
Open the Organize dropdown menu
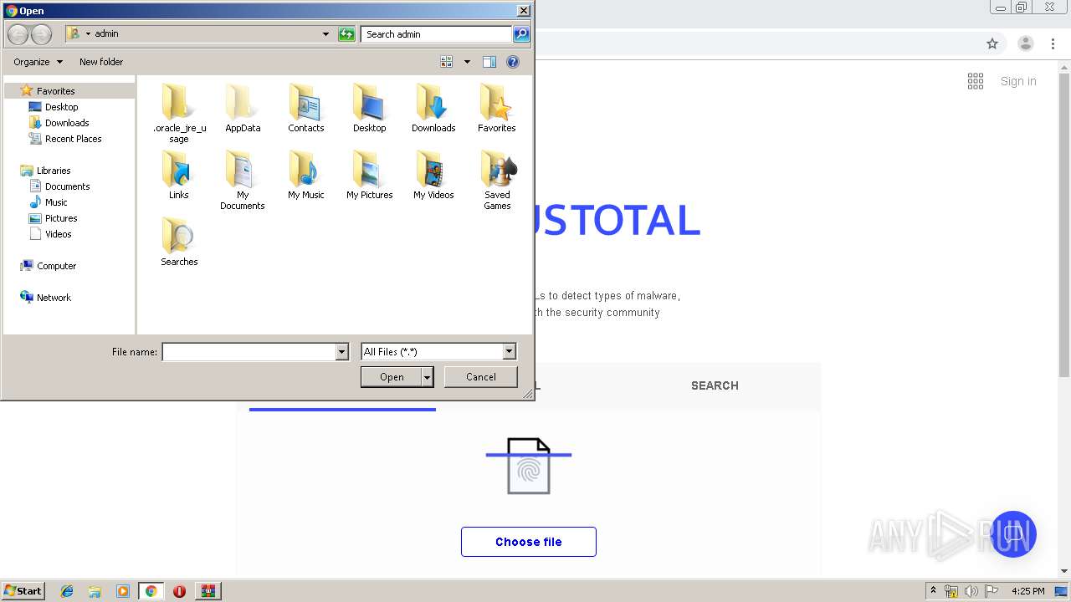pos(38,62)
